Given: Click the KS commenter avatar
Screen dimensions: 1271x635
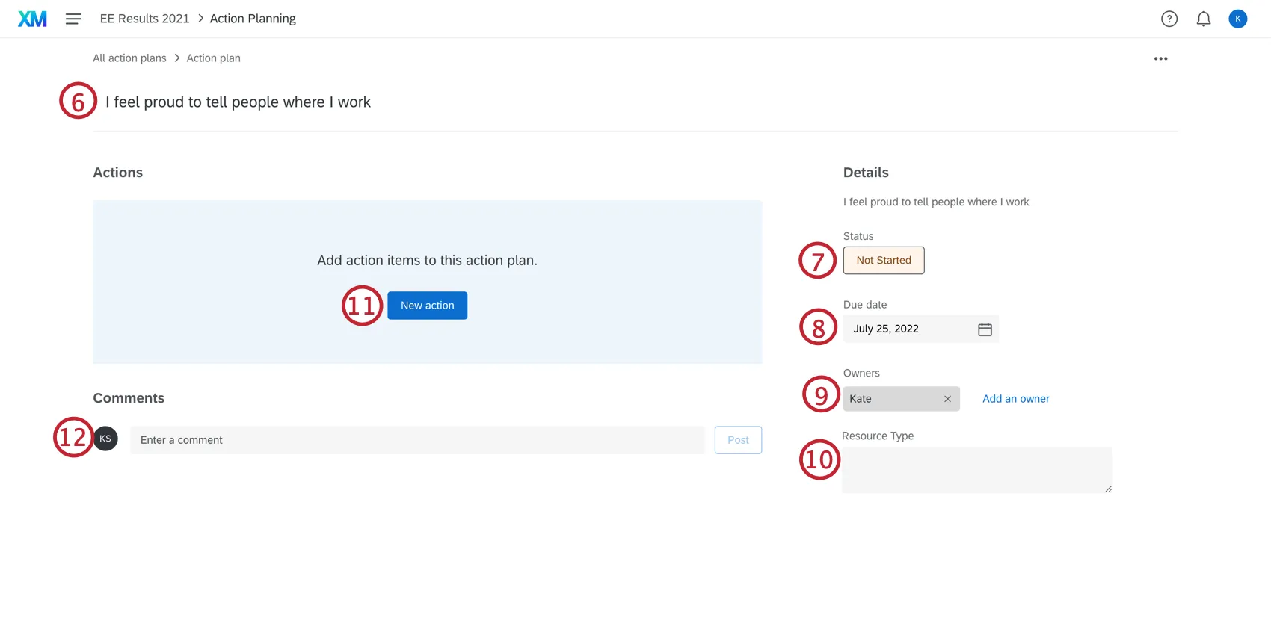Looking at the screenshot, I should [105, 439].
